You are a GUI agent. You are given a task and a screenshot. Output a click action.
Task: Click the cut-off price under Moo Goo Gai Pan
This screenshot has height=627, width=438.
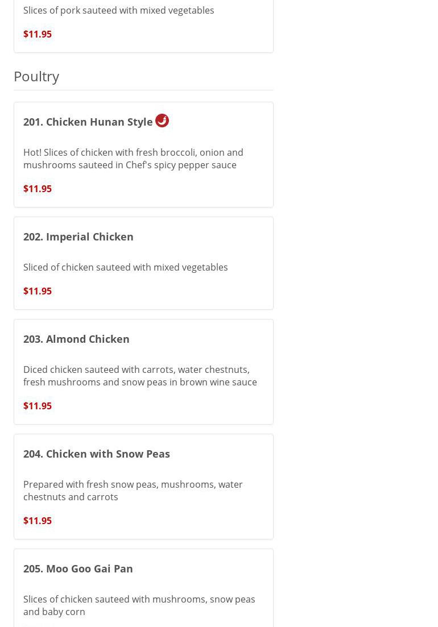click(38, 625)
